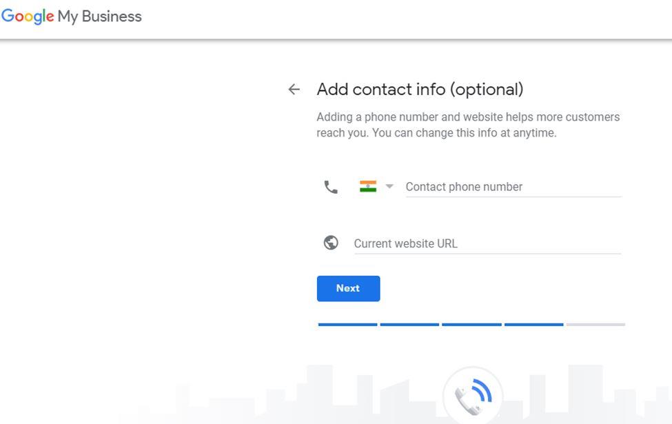Screen dimensions: 672x424
Task: Go back using the left arrow
Action: click(294, 89)
